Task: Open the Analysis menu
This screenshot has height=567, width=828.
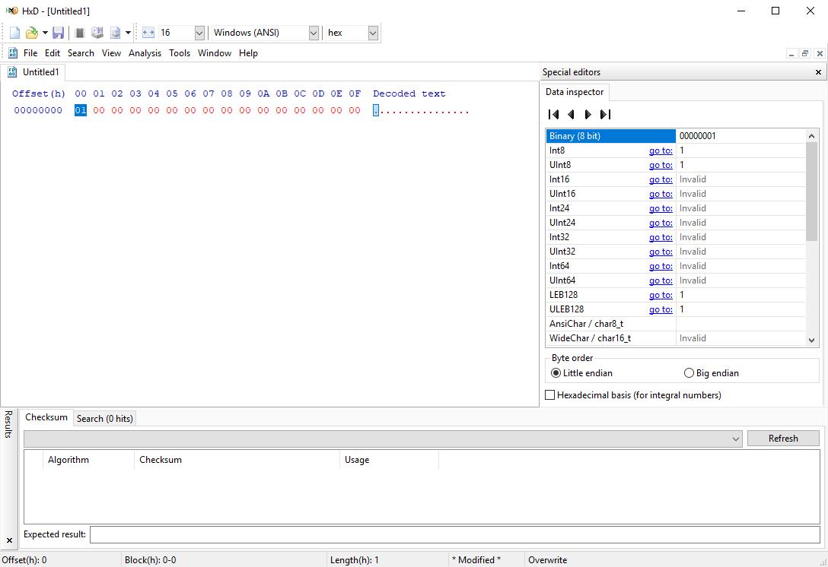Action: tap(145, 53)
